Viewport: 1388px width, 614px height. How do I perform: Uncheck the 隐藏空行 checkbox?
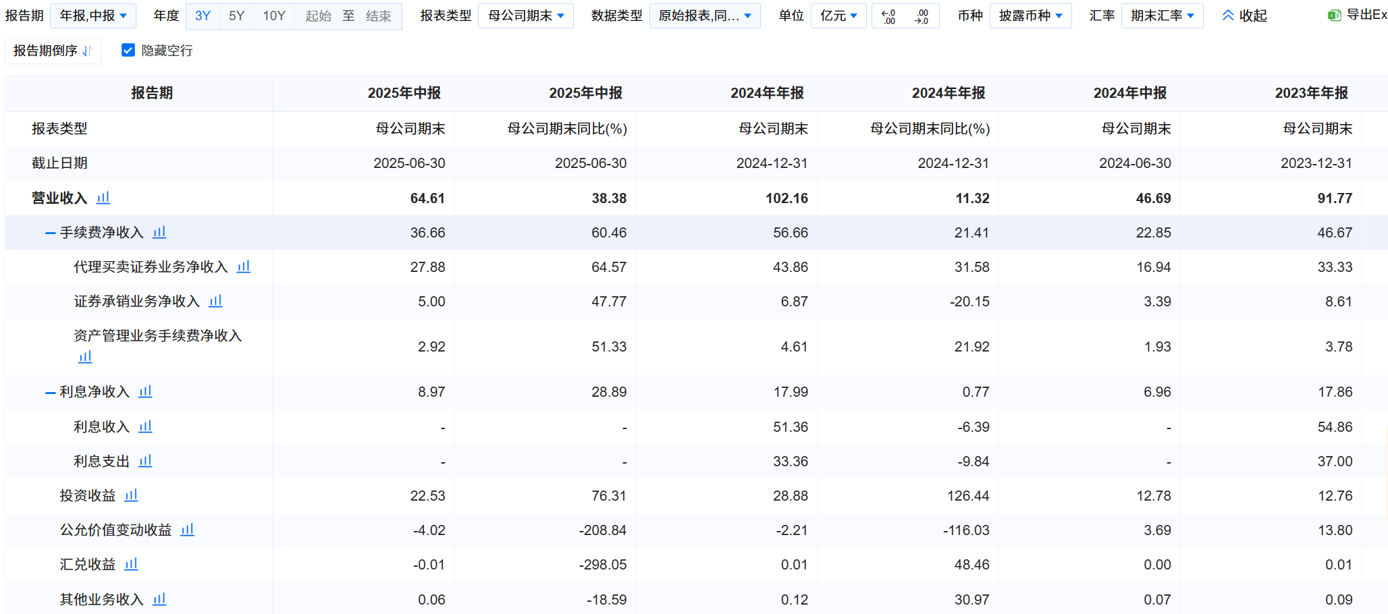coord(128,50)
